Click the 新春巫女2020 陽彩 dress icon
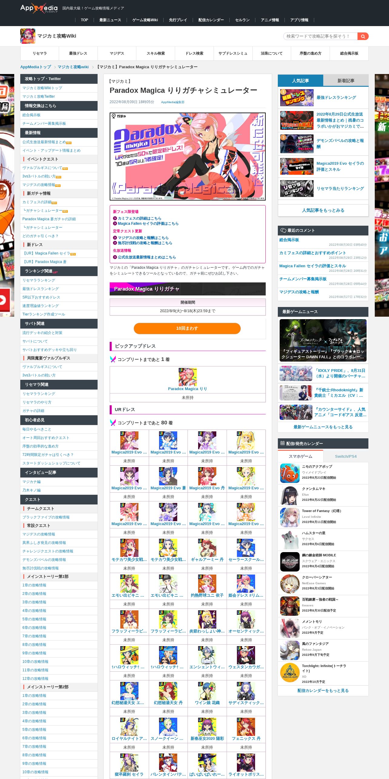This screenshot has width=389, height=779. click(207, 727)
